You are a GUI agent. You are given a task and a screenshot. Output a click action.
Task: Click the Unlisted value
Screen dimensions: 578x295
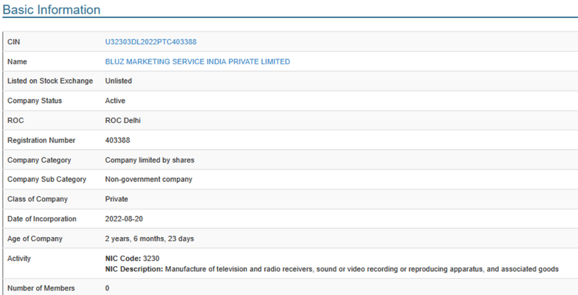click(118, 81)
